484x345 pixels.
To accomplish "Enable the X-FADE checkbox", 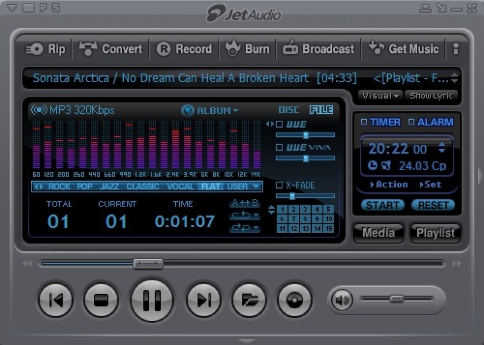I will [x=279, y=185].
